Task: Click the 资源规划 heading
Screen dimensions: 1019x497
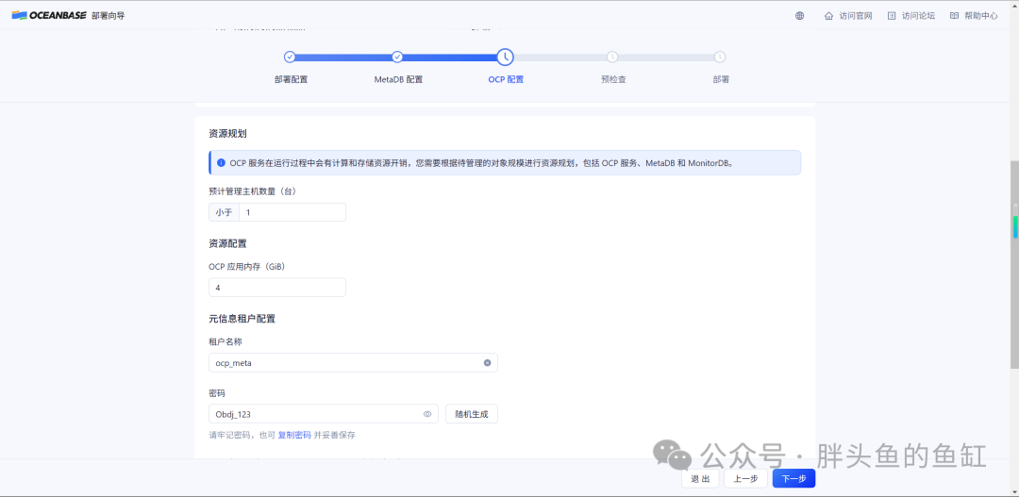Action: click(x=227, y=134)
